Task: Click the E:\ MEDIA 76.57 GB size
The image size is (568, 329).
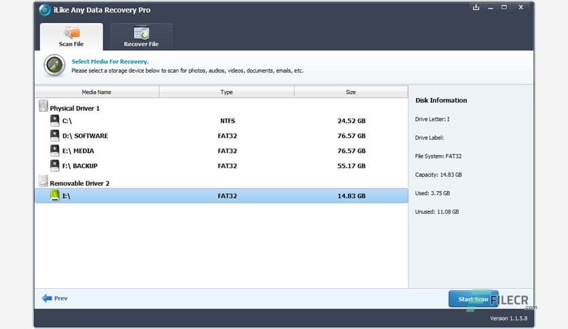Action: 351,151
